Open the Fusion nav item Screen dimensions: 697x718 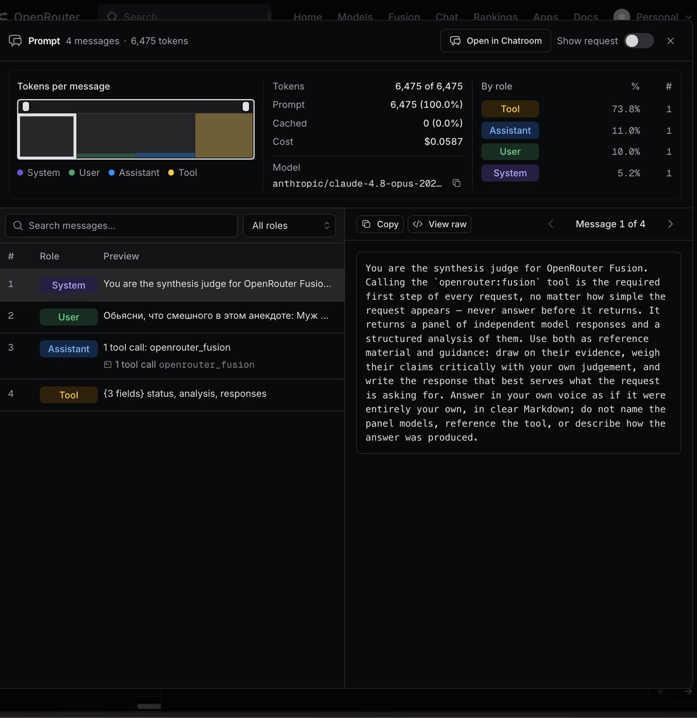pos(404,17)
